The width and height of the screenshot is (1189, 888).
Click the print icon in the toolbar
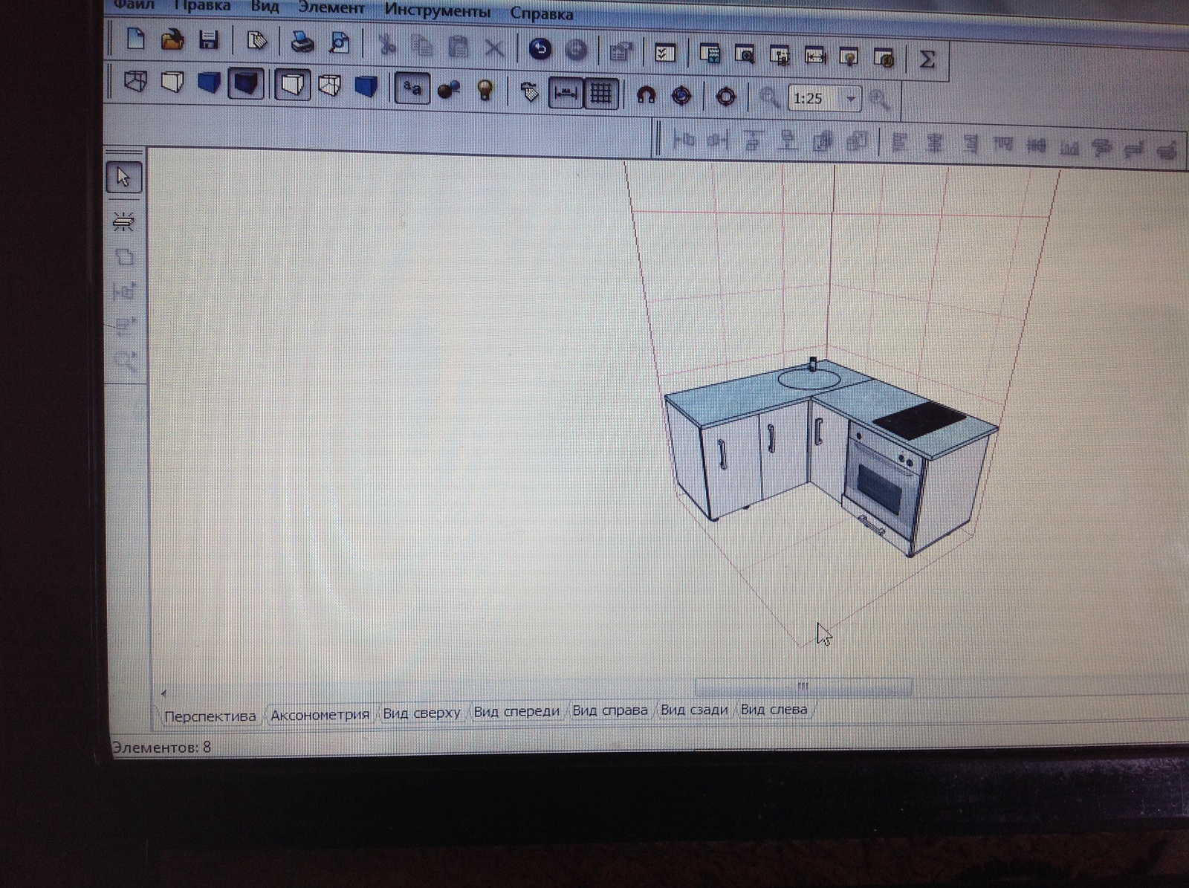302,43
